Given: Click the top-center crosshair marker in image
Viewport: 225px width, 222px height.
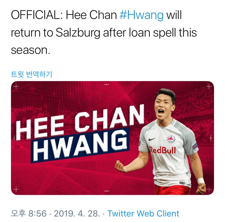Looking at the screenshot, I should 107,85.
